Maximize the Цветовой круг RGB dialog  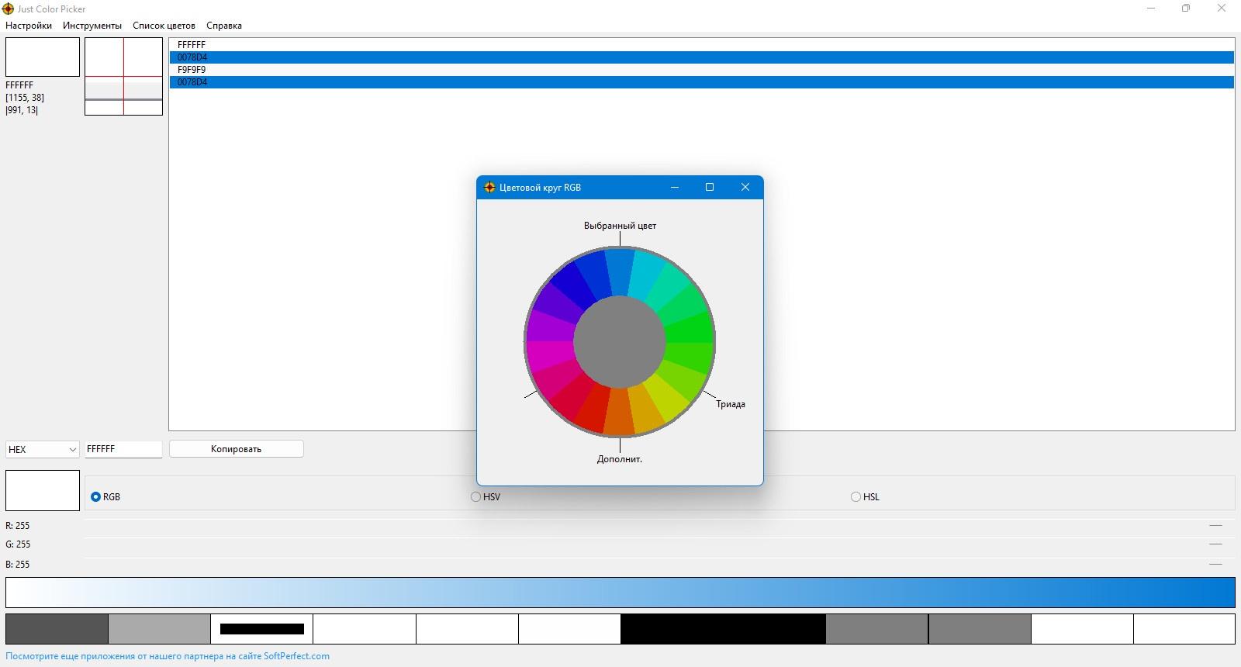point(710,187)
